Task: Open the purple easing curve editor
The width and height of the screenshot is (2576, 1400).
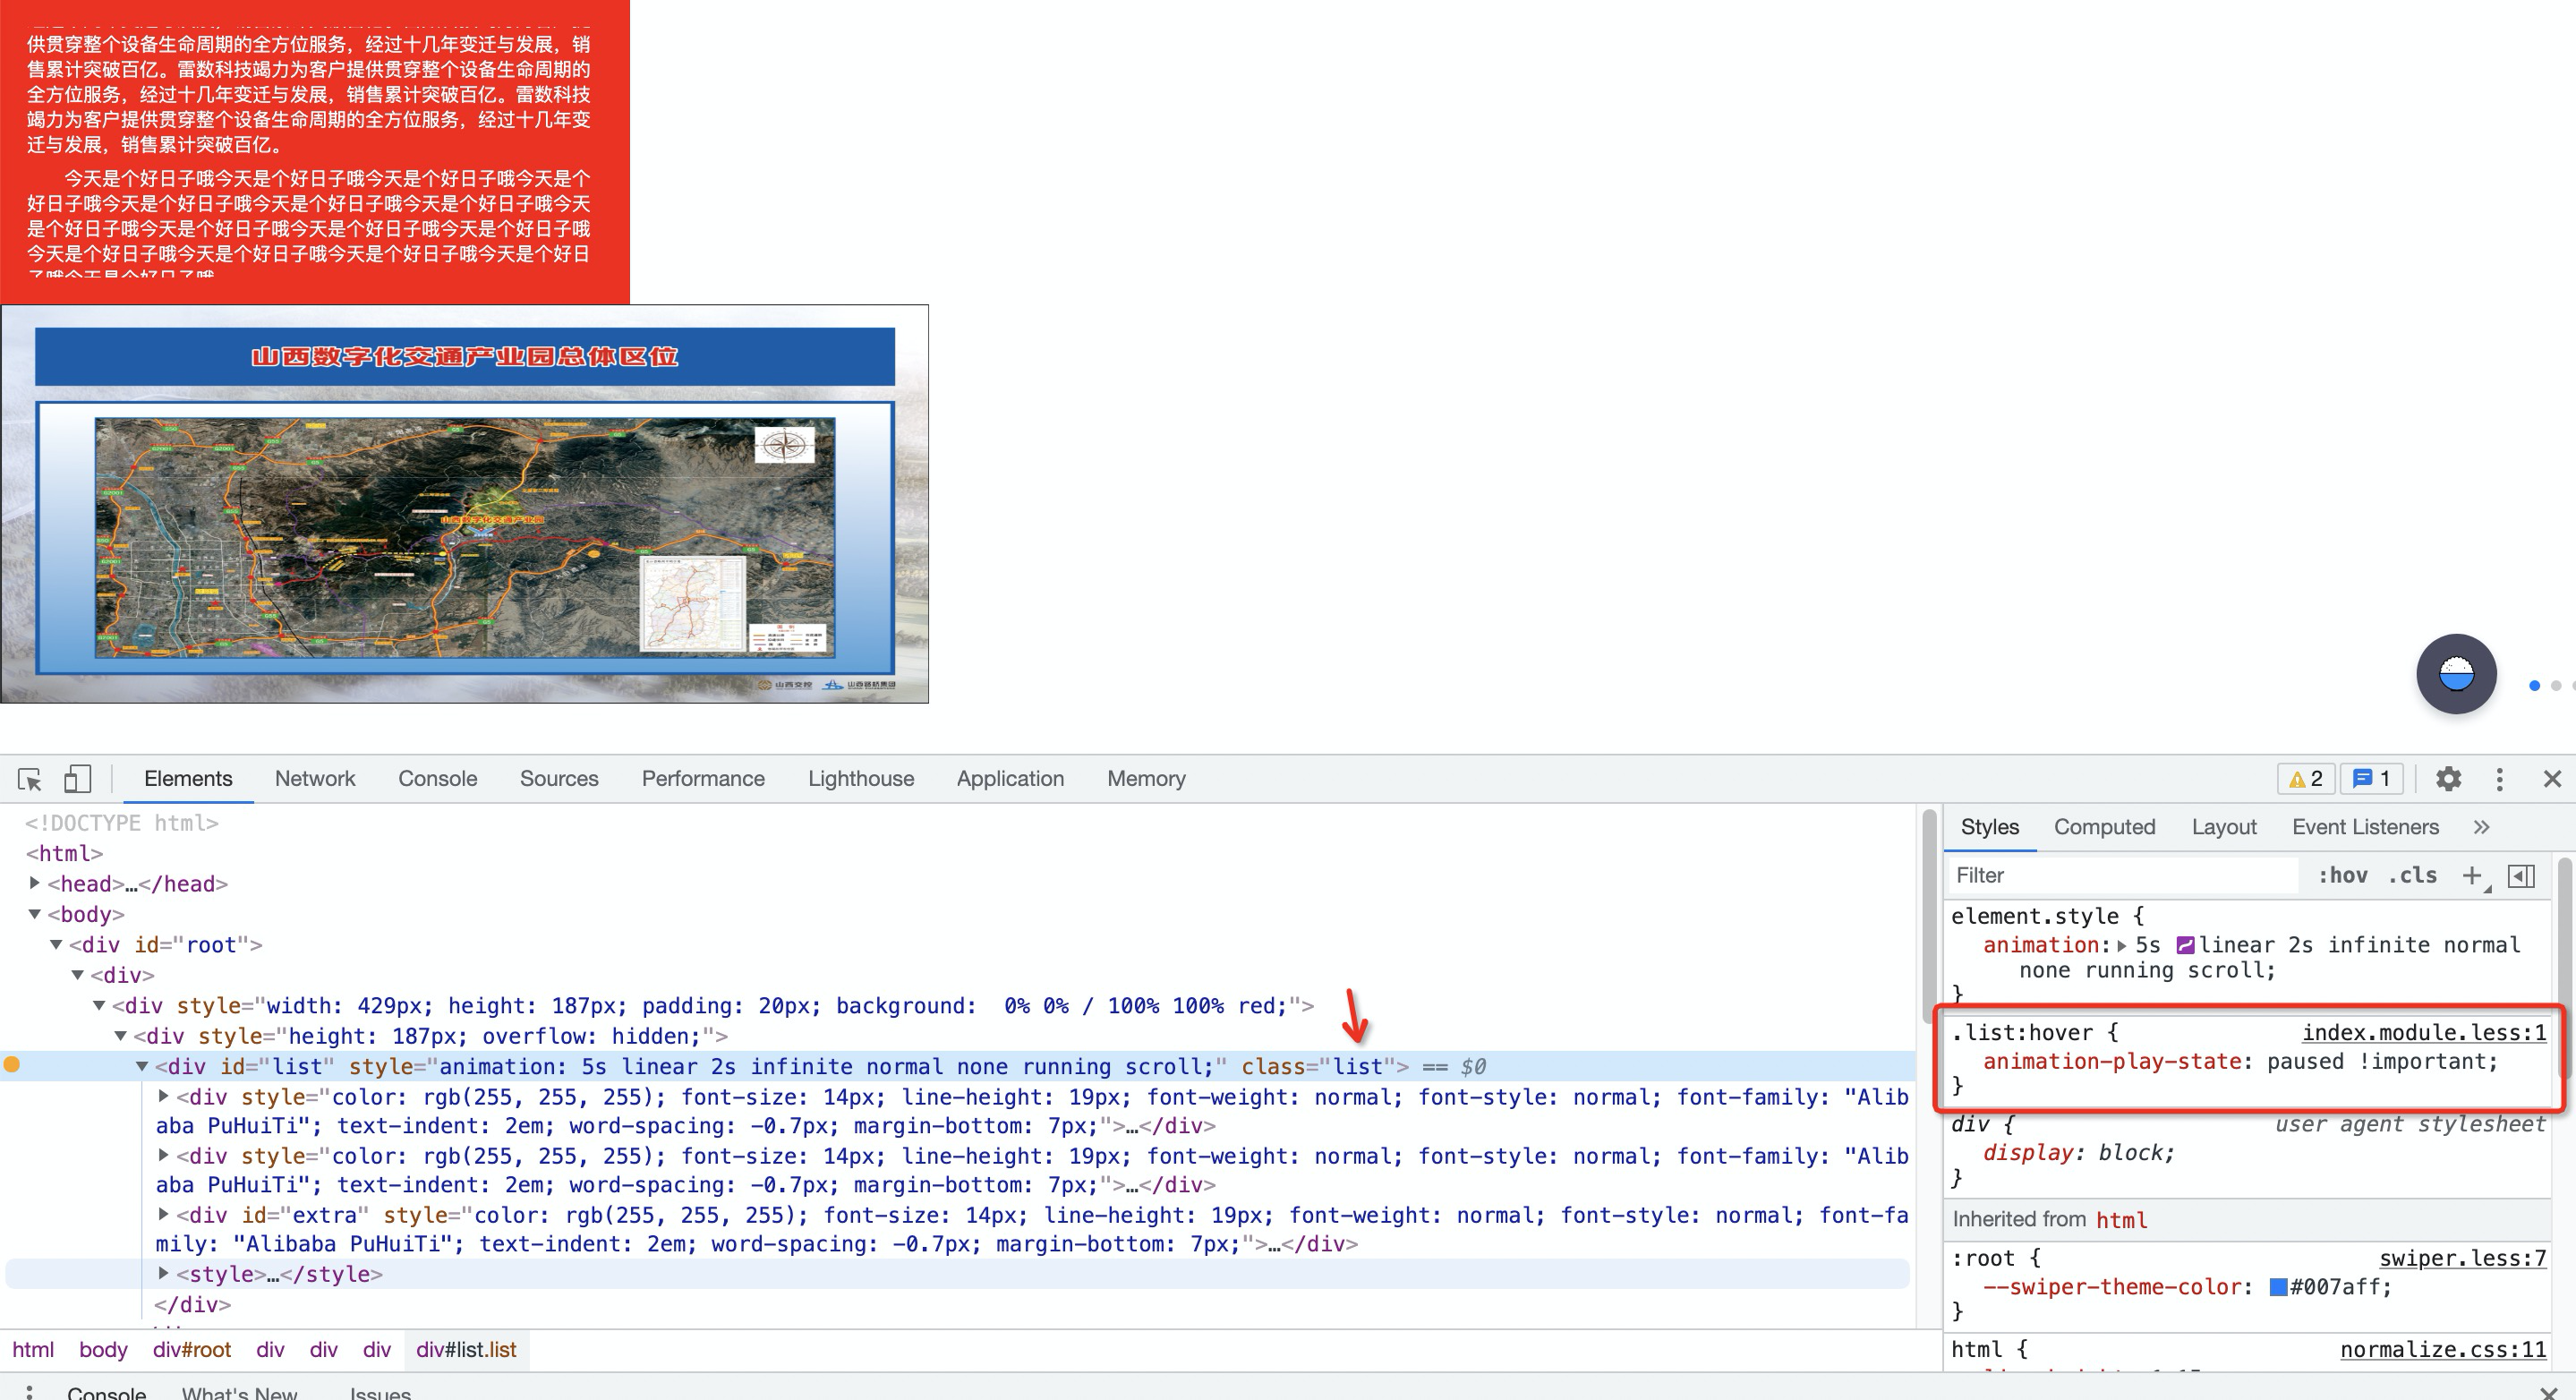Action: click(x=2185, y=946)
